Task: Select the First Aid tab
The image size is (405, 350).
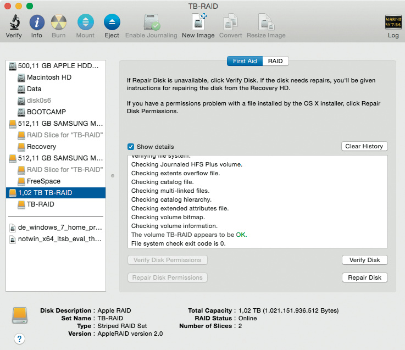Action: (x=245, y=61)
